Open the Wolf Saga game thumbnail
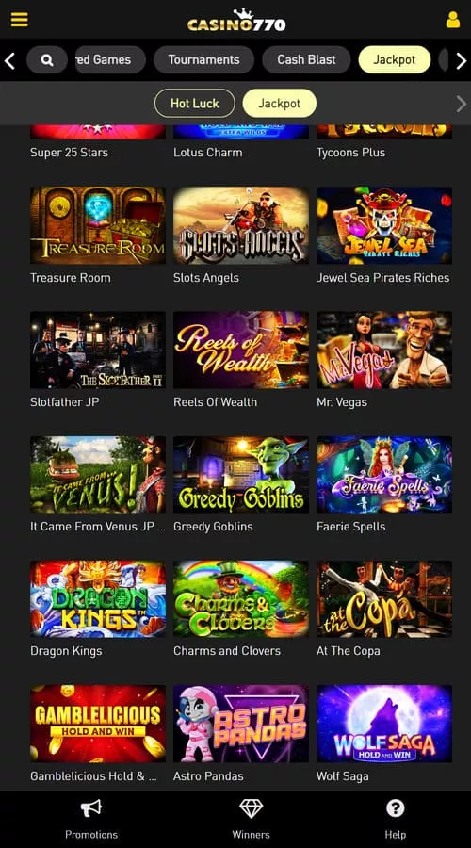Image resolution: width=471 pixels, height=848 pixels. (384, 724)
